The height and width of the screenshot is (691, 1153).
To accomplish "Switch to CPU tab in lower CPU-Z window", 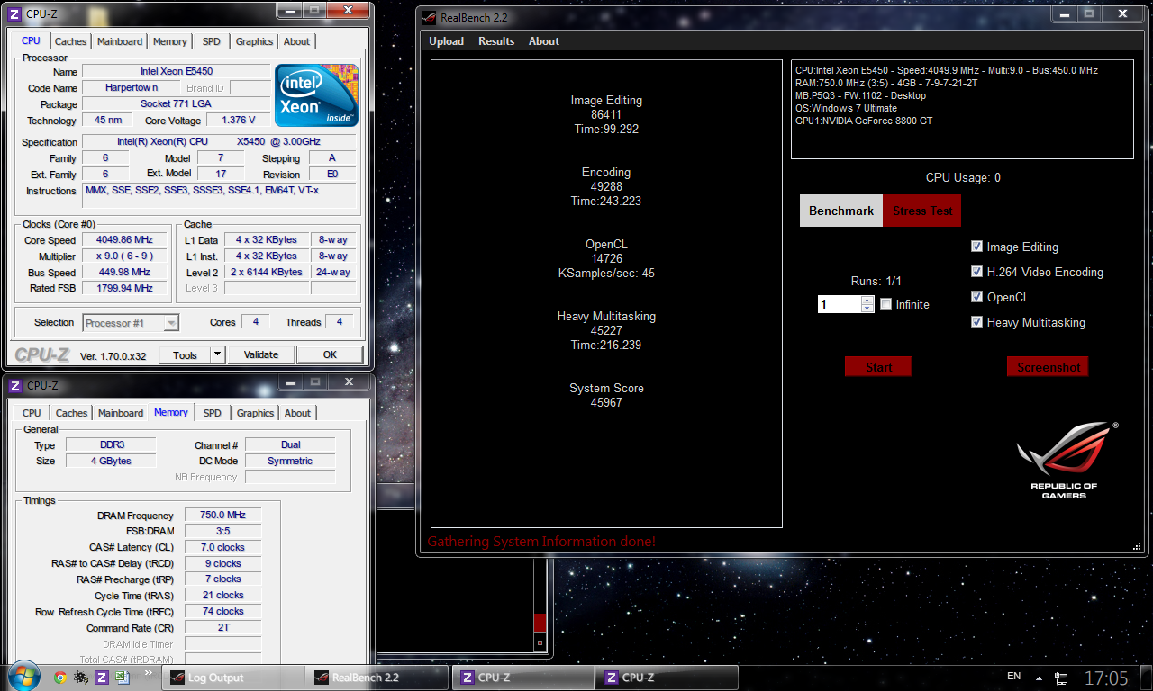I will pos(32,413).
